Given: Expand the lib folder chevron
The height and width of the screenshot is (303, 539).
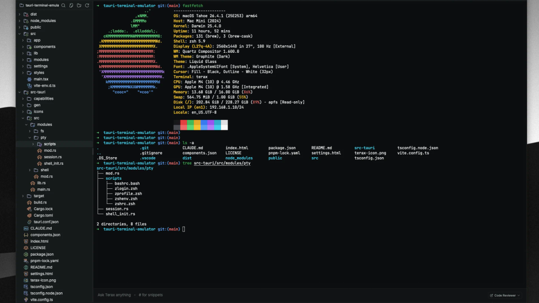Looking at the screenshot, I should (x=23, y=53).
